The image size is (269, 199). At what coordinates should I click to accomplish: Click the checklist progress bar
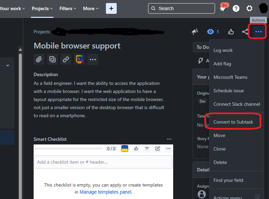(69, 148)
